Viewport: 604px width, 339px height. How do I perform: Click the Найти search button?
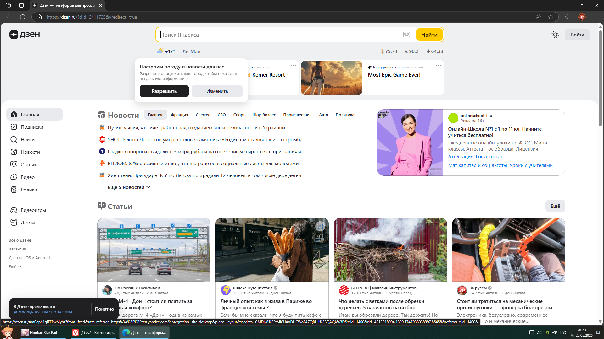click(429, 35)
